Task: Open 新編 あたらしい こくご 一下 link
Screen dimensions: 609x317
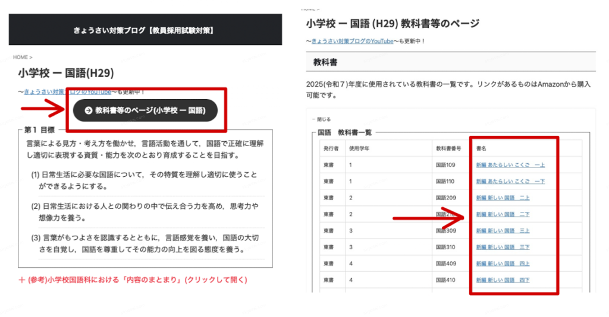Action: [510, 180]
